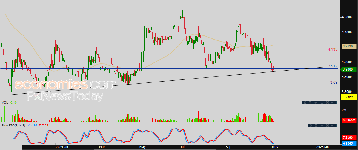Open SlowSTO panel settings gear
This screenshot has height=150, width=358.
(x=328, y=125)
